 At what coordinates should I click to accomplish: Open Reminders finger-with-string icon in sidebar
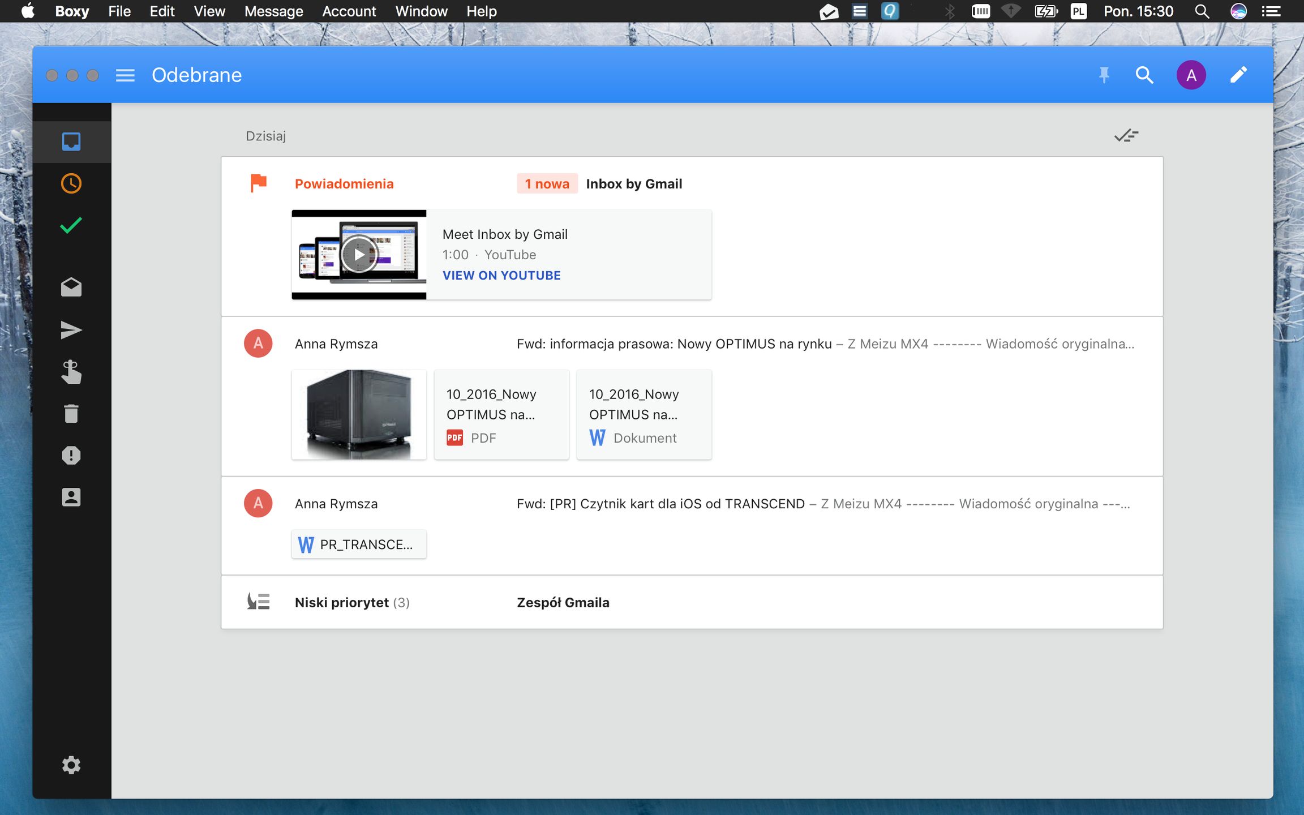pyautogui.click(x=71, y=372)
